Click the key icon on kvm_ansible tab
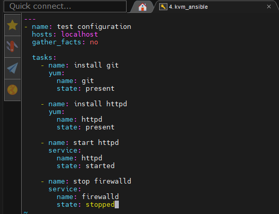 tap(163, 7)
